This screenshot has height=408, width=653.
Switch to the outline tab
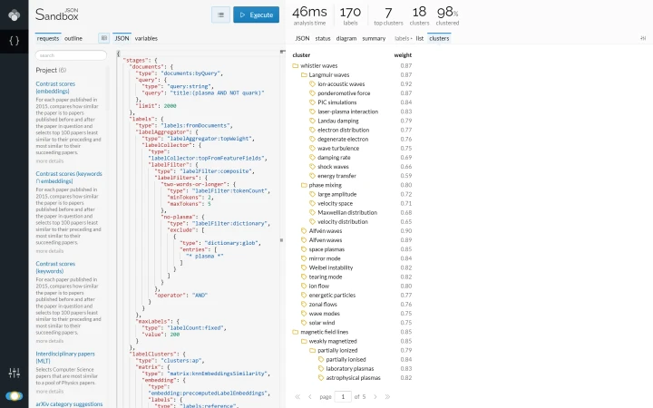point(73,38)
